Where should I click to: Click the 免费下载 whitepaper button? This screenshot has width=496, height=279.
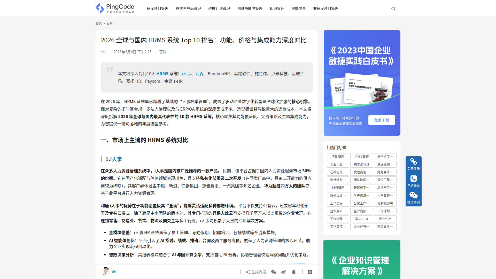pos(382,120)
